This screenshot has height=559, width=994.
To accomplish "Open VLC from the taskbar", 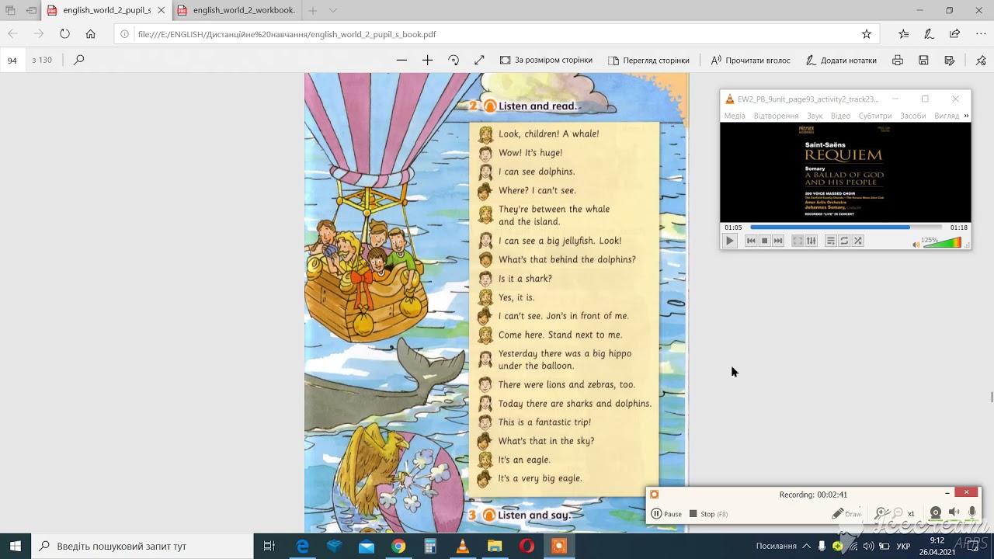I will [462, 546].
